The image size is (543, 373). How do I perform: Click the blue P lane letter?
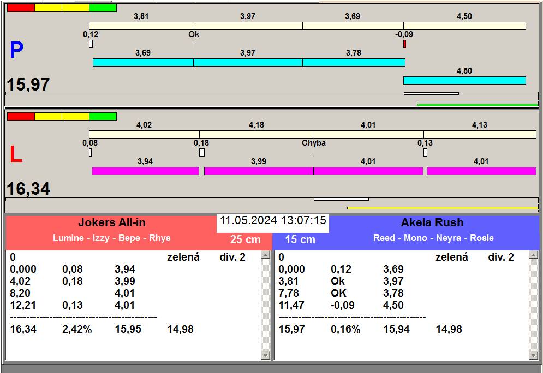click(x=16, y=51)
